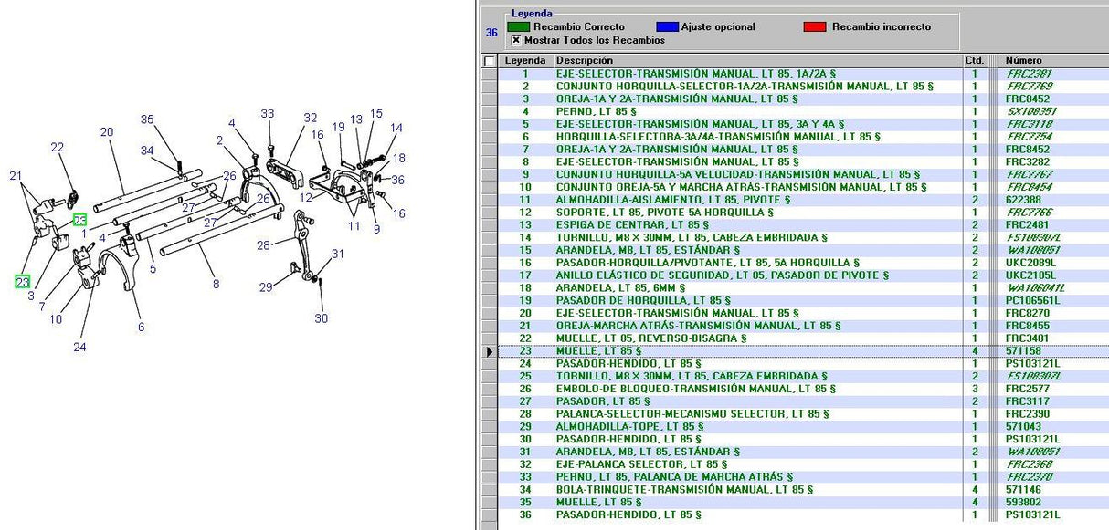The image size is (1109, 530).
Task: Click the row pointer arrow beside legend 23
Action: (489, 351)
